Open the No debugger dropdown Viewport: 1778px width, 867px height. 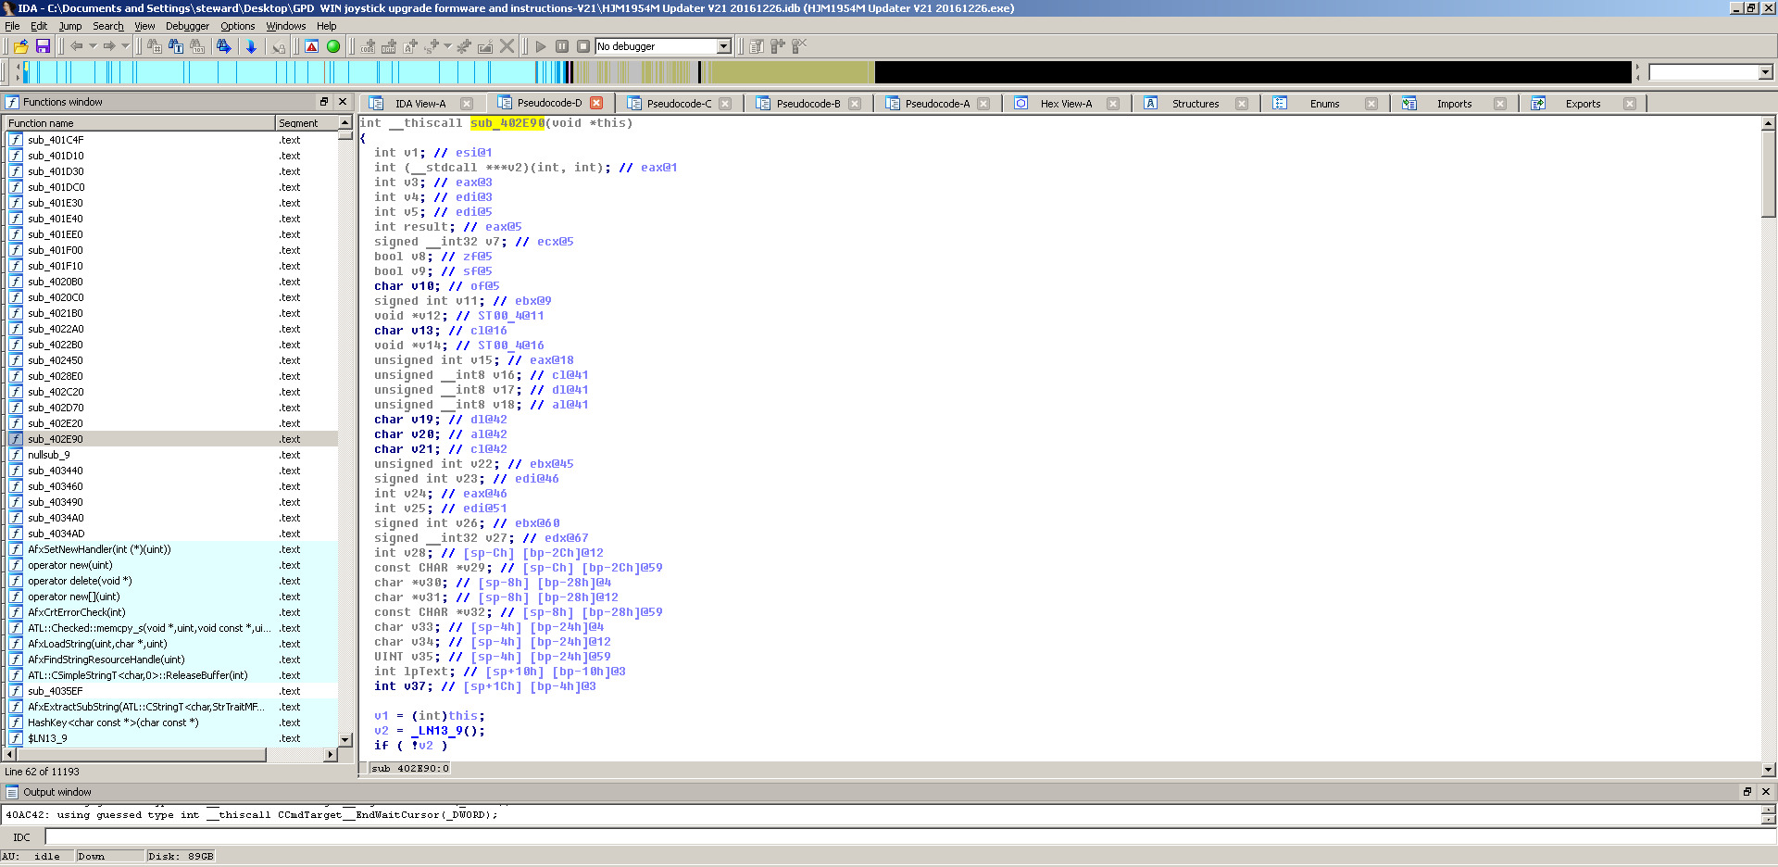(x=724, y=46)
